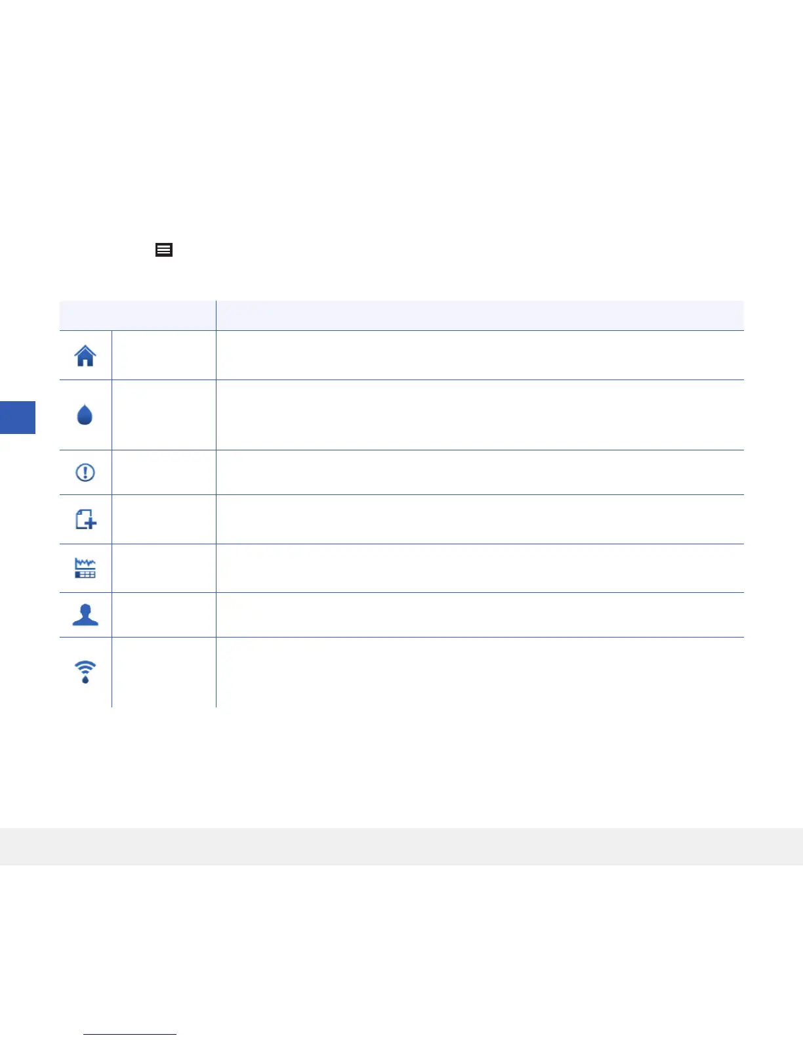The height and width of the screenshot is (1040, 803).
Task: Click the wide cell in document-plus row
Action: (x=480, y=519)
